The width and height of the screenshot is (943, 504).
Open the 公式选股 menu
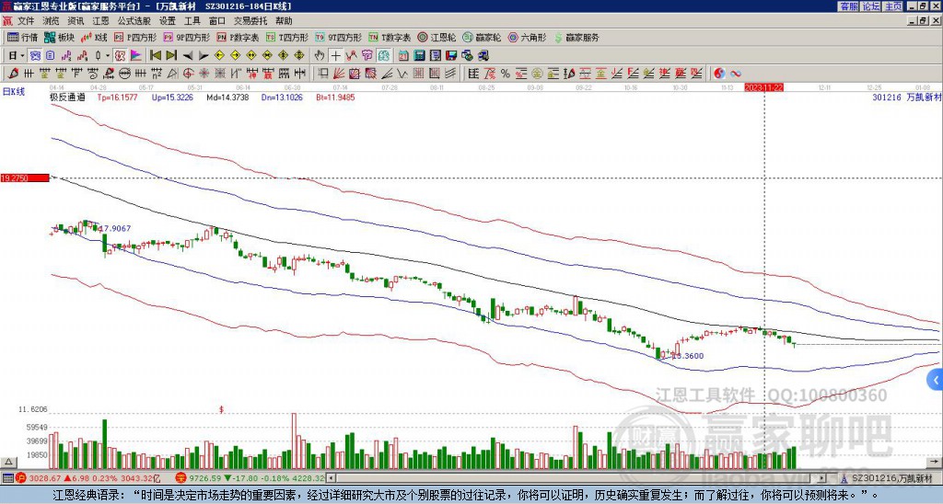click(134, 21)
